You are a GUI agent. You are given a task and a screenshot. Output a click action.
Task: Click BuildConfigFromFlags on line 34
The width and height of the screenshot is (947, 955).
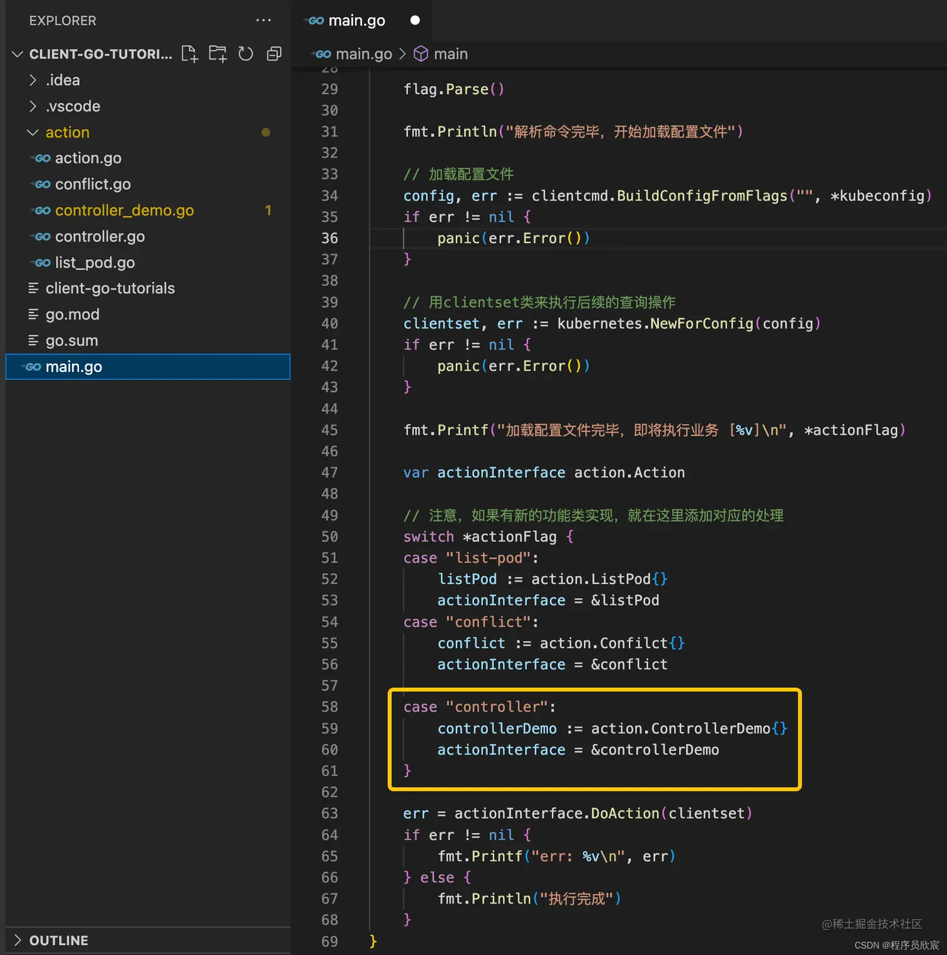coord(702,196)
